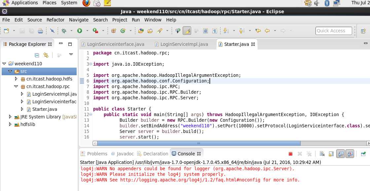Toggle Mark Occurrences highlighter button
Screen dimensions: 370x191
tap(187, 31)
